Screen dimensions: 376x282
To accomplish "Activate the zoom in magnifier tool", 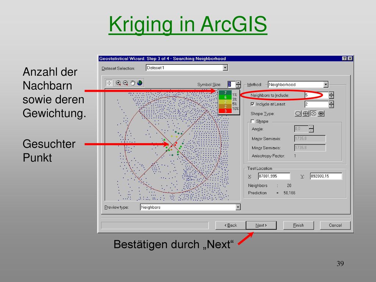I will click(x=118, y=83).
